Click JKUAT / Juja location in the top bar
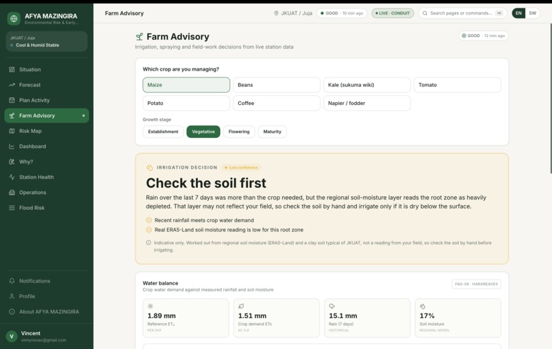552x349 pixels. pyautogui.click(x=293, y=13)
